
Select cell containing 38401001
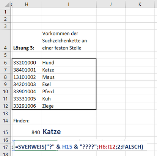point(27,70)
